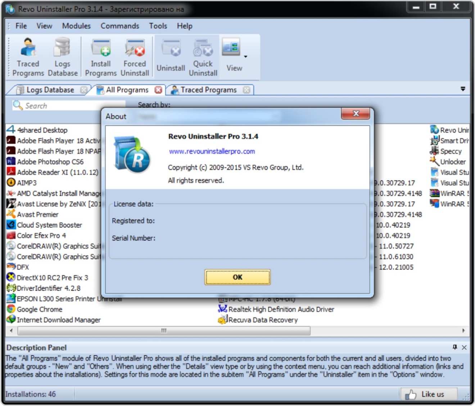The image size is (475, 406).
Task: Click the scroll left arrow
Action: coord(11,331)
